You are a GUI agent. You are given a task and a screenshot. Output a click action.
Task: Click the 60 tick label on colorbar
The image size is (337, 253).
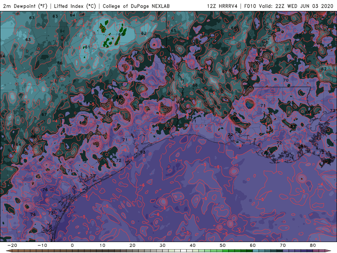click(x=253, y=245)
